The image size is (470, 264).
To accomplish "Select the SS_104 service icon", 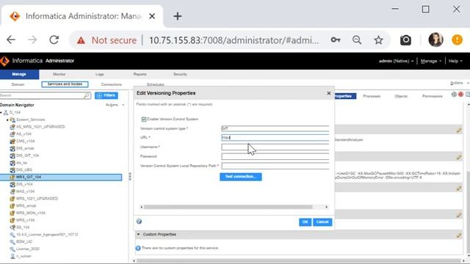I will [x=12, y=227].
